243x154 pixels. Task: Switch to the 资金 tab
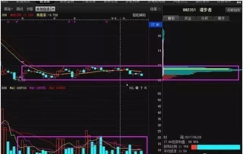tap(188, 18)
